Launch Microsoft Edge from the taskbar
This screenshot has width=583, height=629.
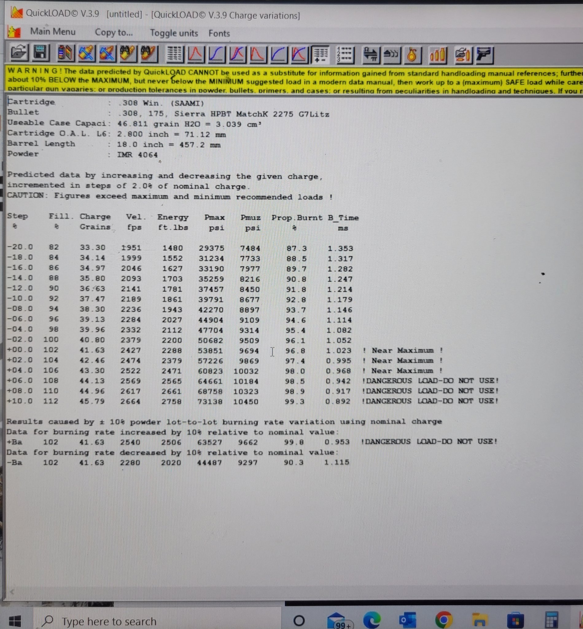(x=372, y=620)
